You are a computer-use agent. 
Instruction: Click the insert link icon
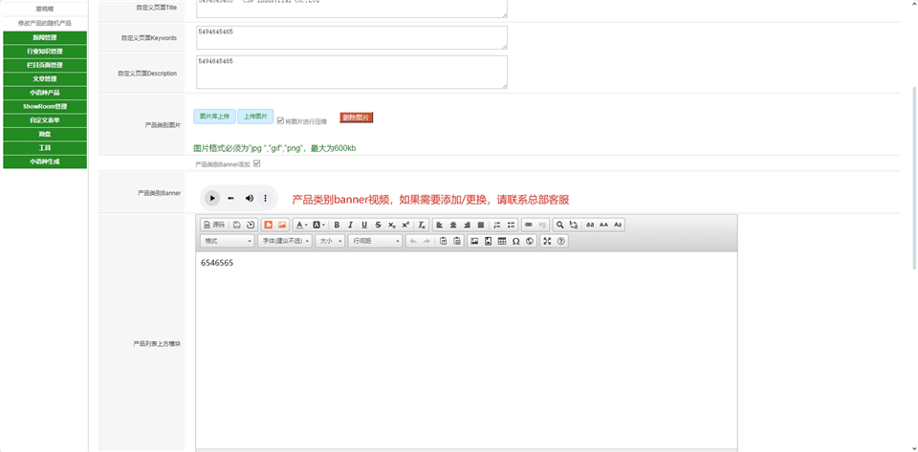pos(529,225)
